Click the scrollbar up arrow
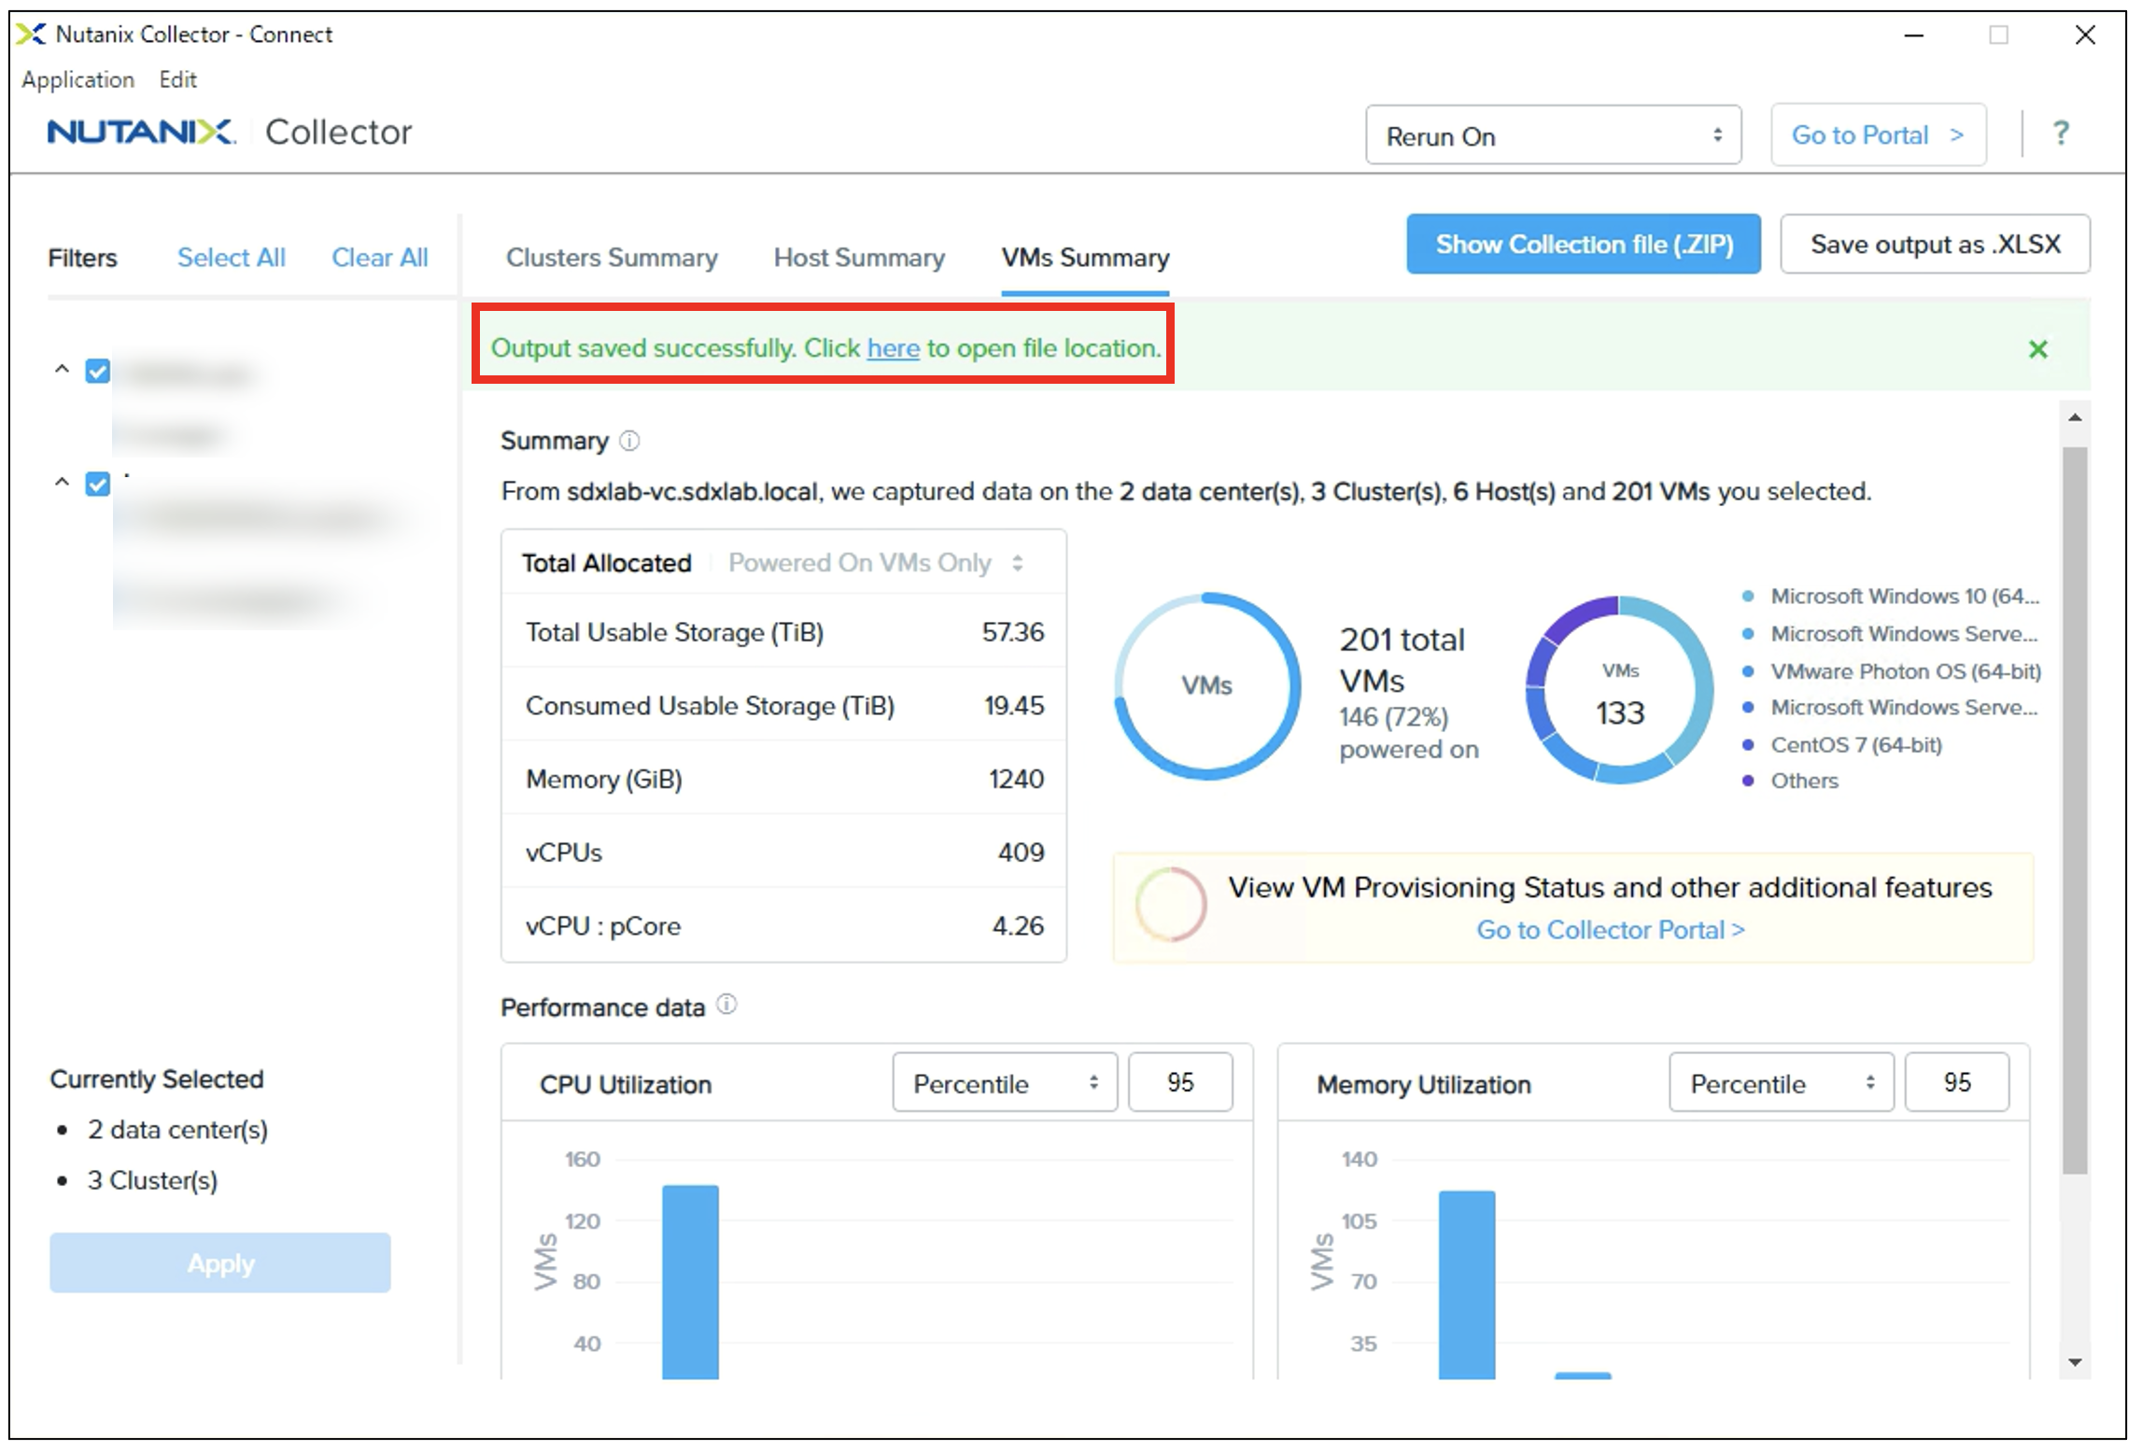 2075,417
